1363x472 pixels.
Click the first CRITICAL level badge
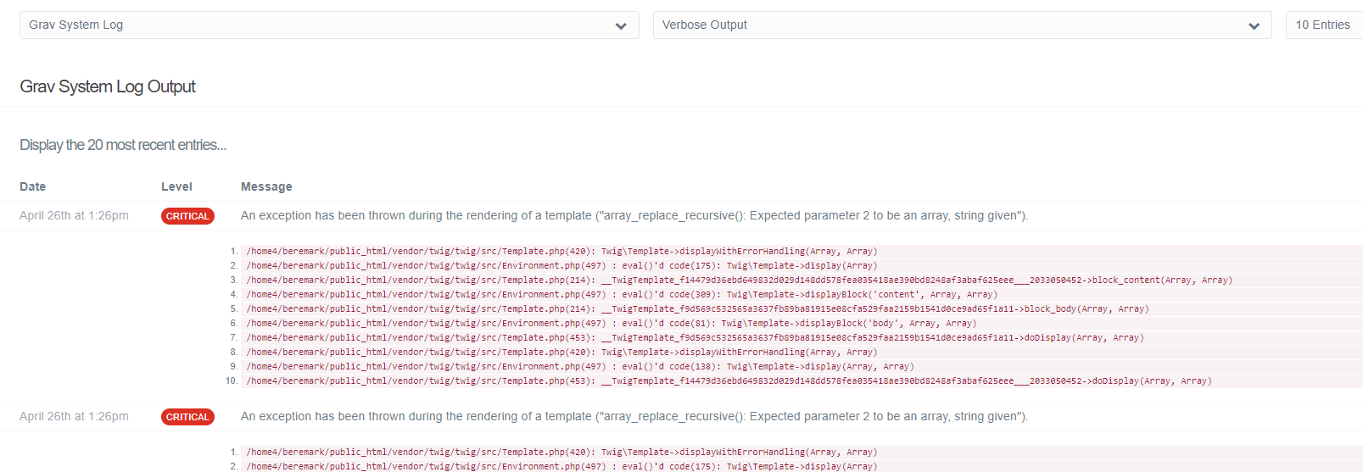point(187,216)
